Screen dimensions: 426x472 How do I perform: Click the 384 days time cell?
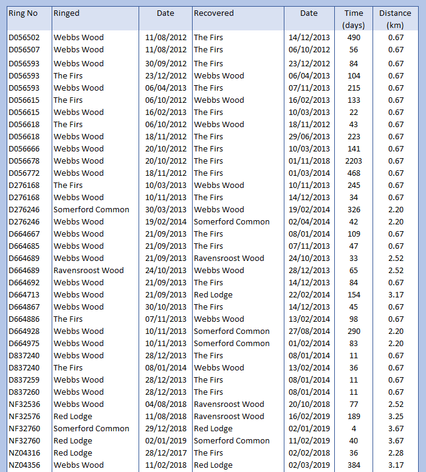353,465
